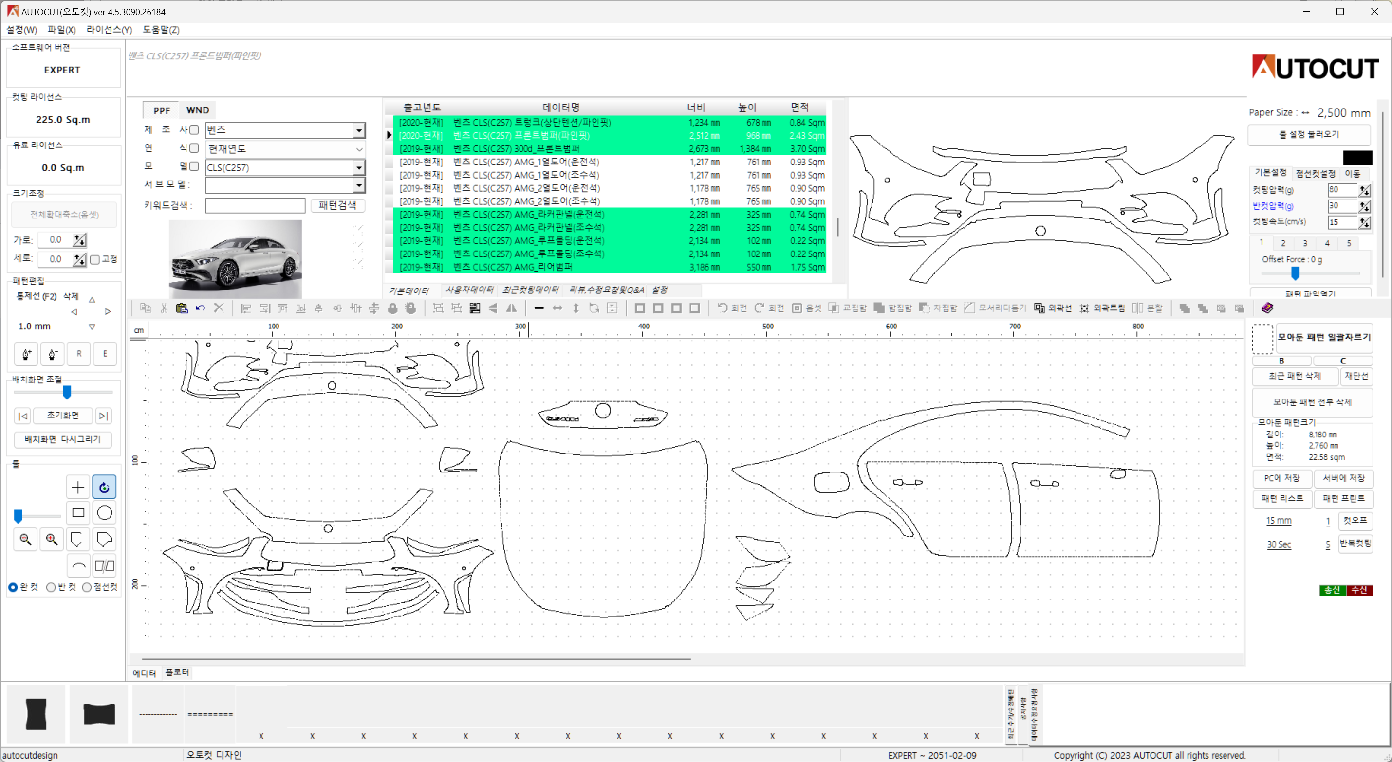Switch to the 사용자데이터 tab
This screenshot has width=1392, height=762.
pyautogui.click(x=469, y=290)
